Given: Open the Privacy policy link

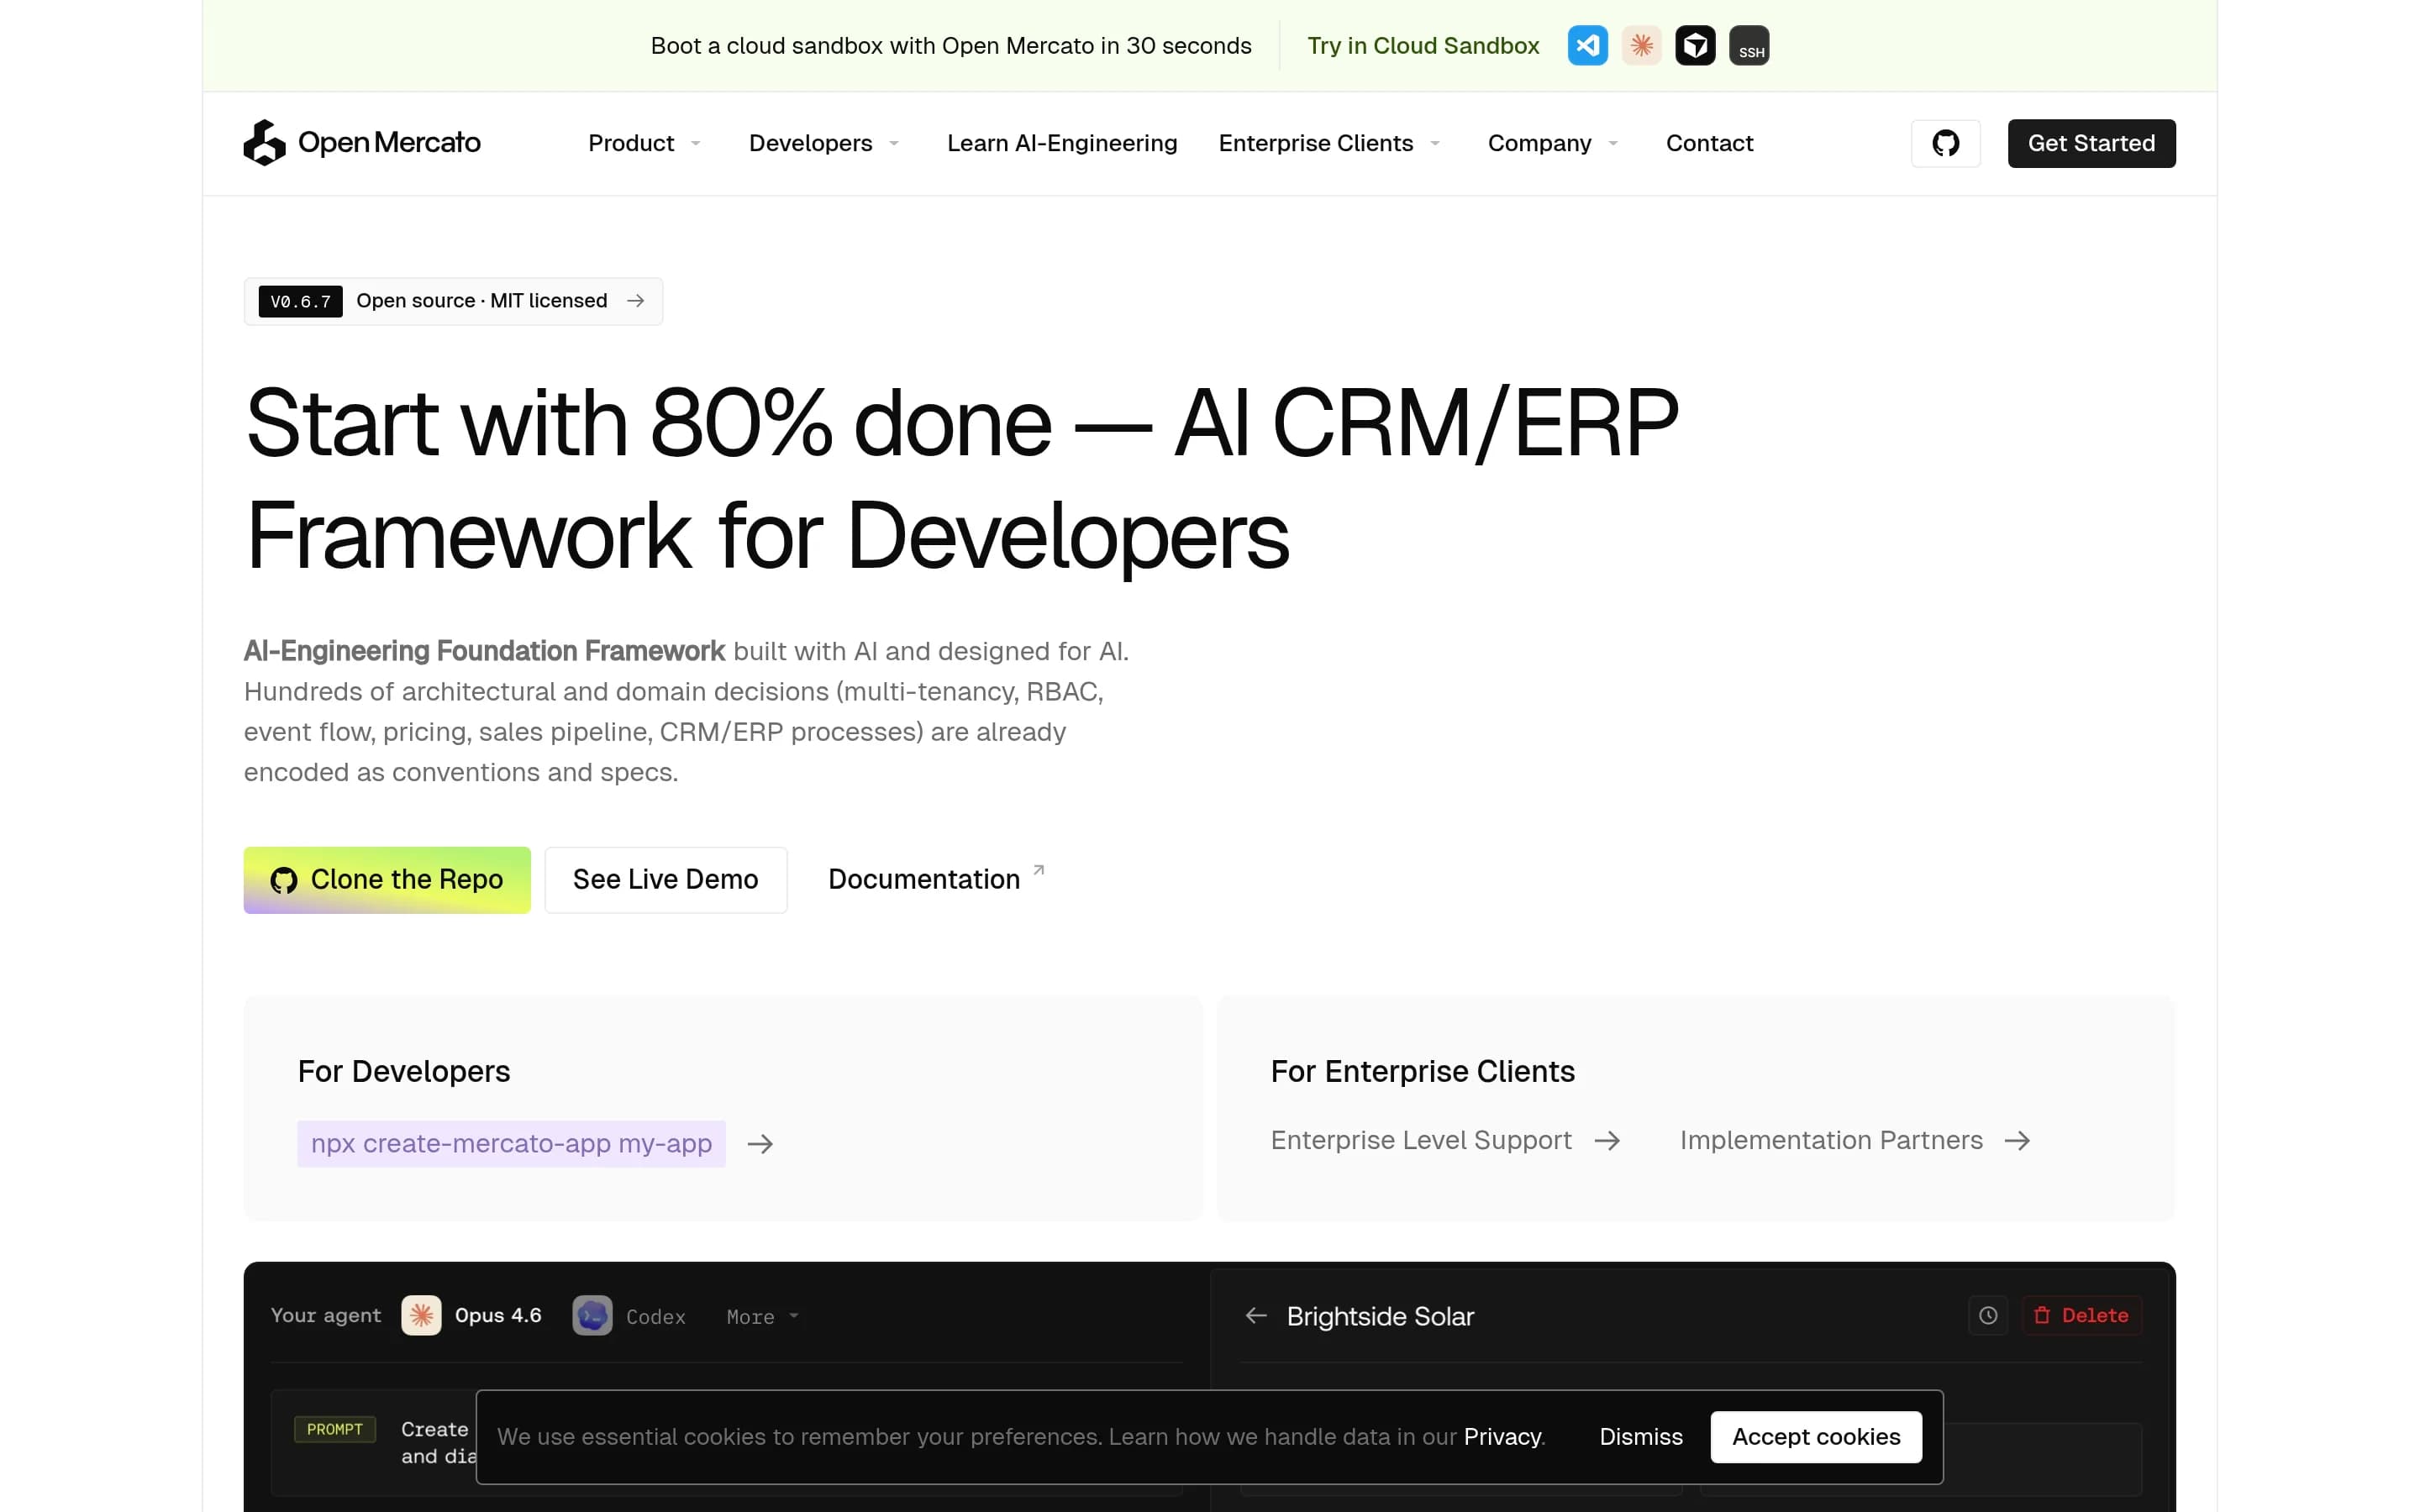Looking at the screenshot, I should click(1502, 1437).
